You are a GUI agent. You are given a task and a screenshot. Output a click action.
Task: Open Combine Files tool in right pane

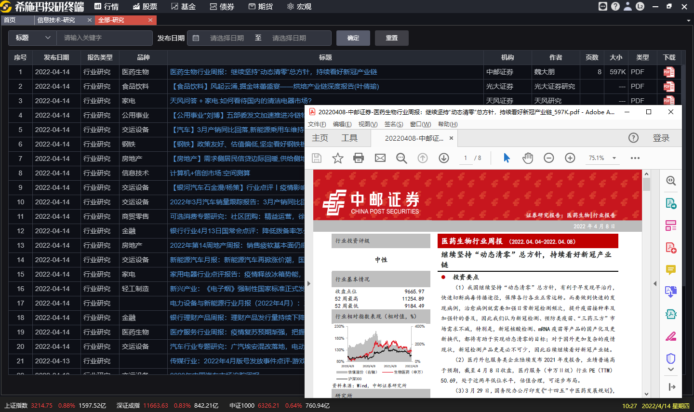click(671, 292)
